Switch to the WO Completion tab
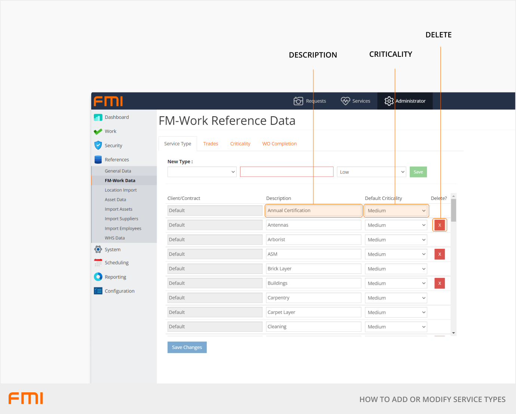The width and height of the screenshot is (516, 414). coord(279,144)
